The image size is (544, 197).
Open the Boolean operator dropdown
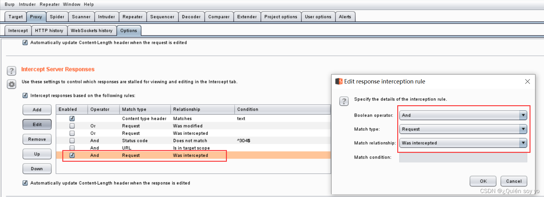463,115
